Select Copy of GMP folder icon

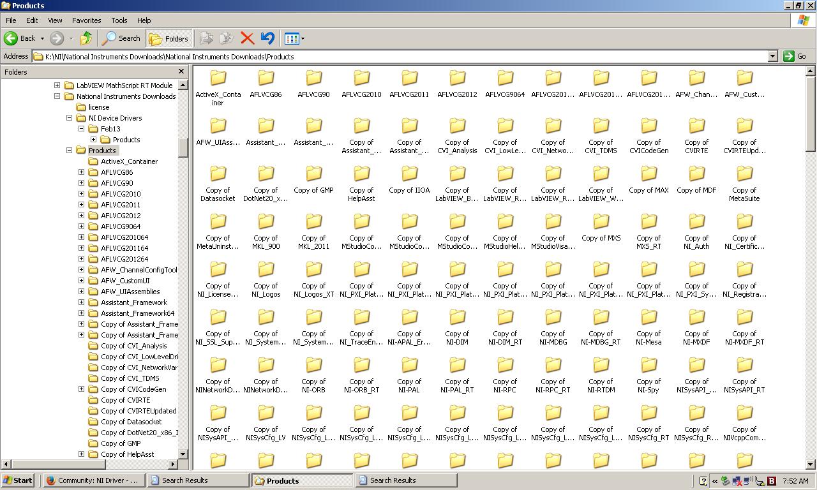(x=313, y=174)
